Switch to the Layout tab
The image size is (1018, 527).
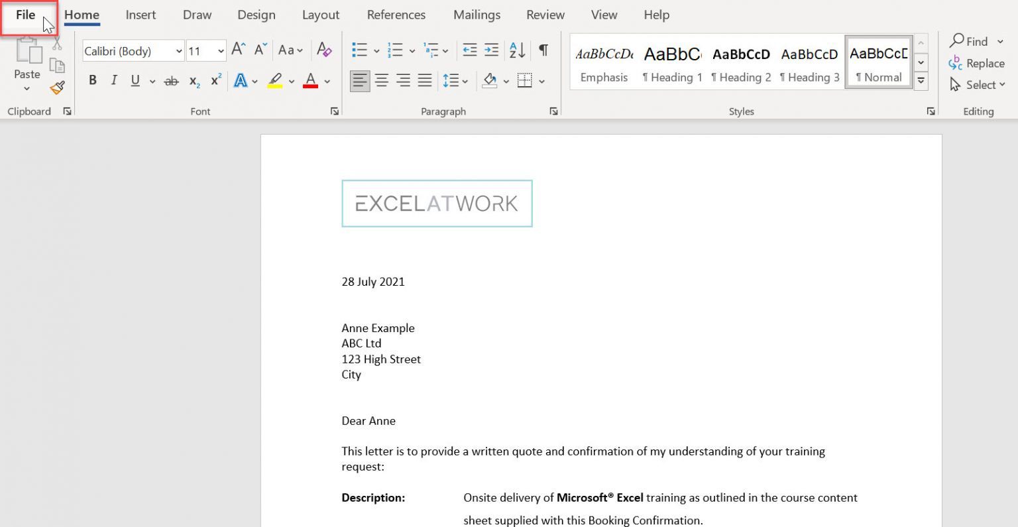pos(321,15)
